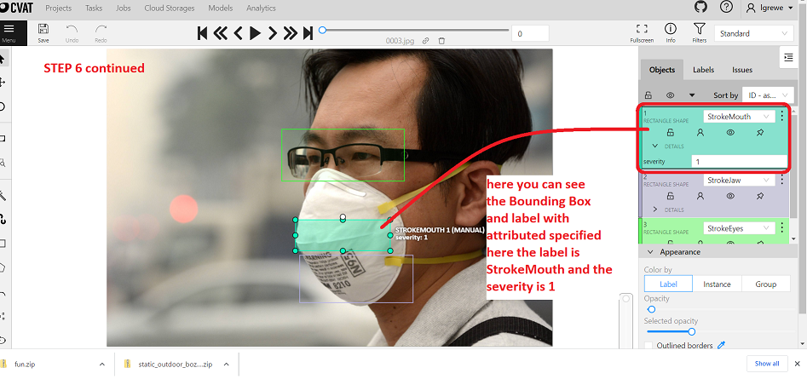This screenshot has width=807, height=379.
Task: Toggle visibility eye for StrokeMouth object
Action: [x=729, y=133]
